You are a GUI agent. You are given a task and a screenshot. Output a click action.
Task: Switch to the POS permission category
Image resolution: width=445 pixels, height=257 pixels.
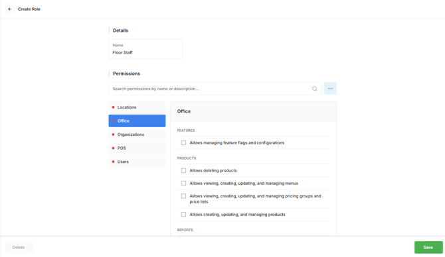(x=137, y=148)
